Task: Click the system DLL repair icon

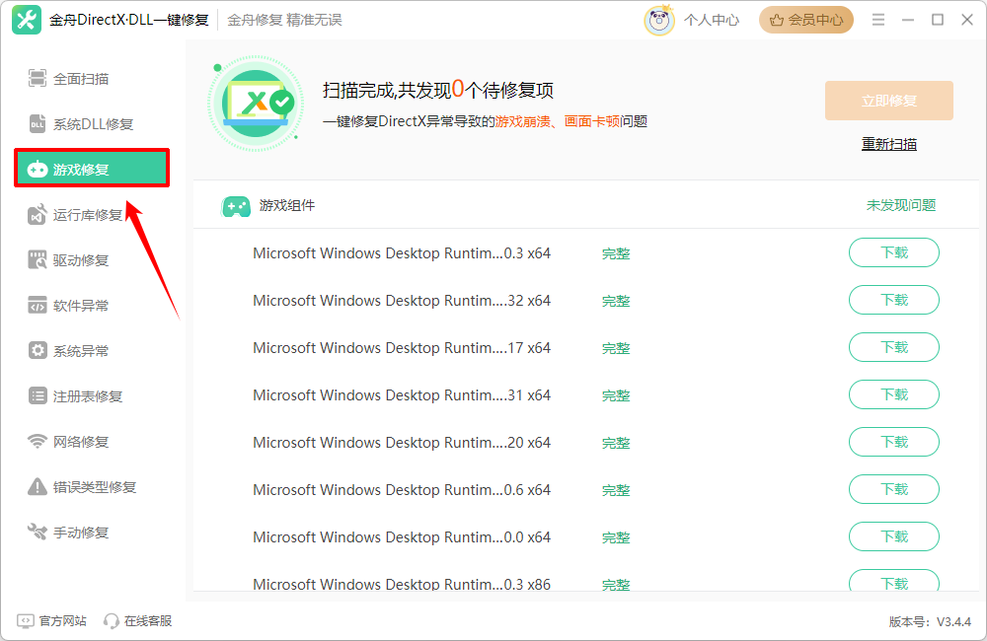Action: tap(38, 124)
